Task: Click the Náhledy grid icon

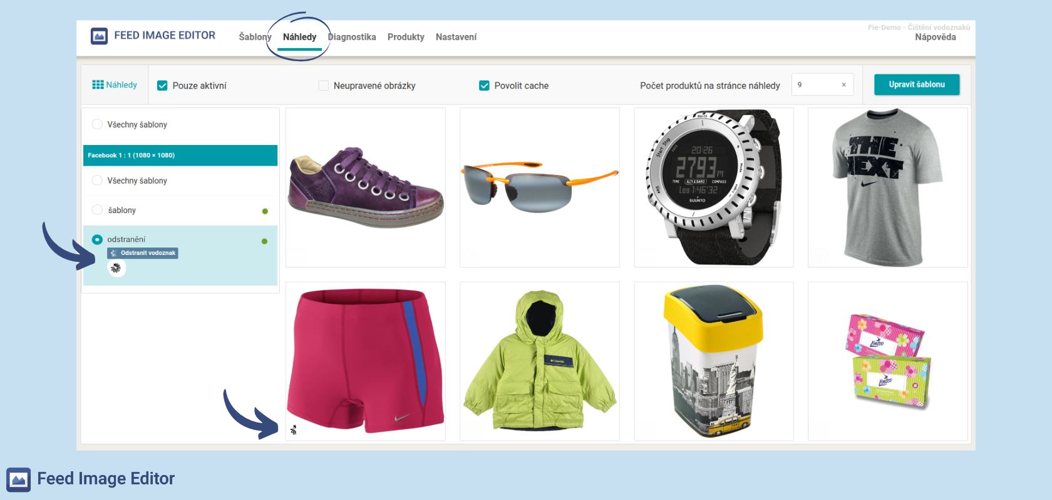Action: pyautogui.click(x=98, y=84)
